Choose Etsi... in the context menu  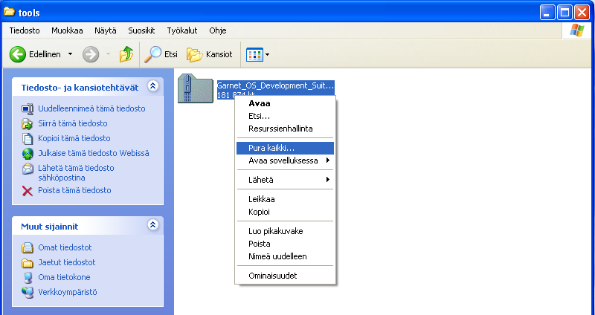(x=286, y=116)
